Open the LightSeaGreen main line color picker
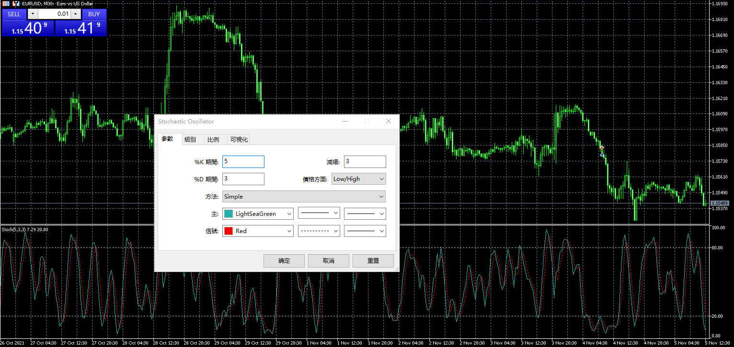 click(x=258, y=213)
